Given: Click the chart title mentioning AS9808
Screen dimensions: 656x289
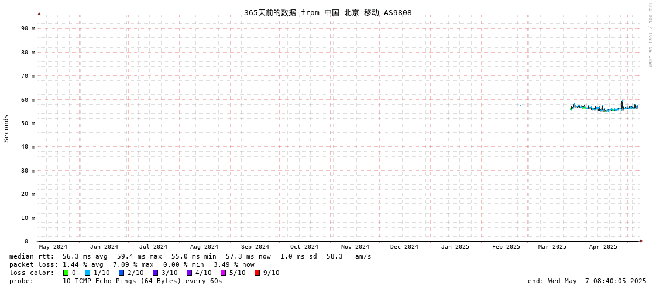Looking at the screenshot, I should [328, 12].
